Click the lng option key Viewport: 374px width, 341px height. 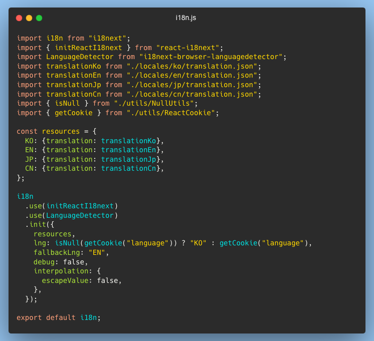[40, 243]
